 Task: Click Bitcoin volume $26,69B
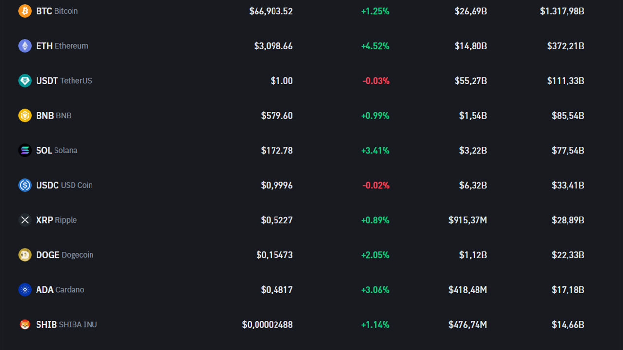[x=471, y=11]
